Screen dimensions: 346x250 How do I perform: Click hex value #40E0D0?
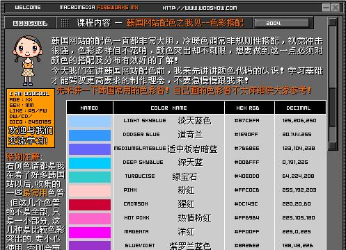[x=247, y=176]
